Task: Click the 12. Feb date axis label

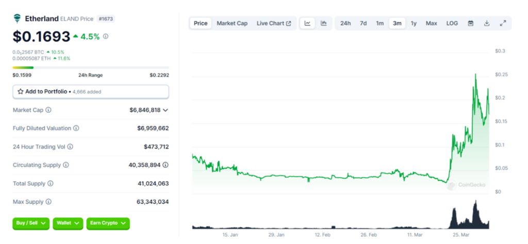Action: [x=322, y=235]
